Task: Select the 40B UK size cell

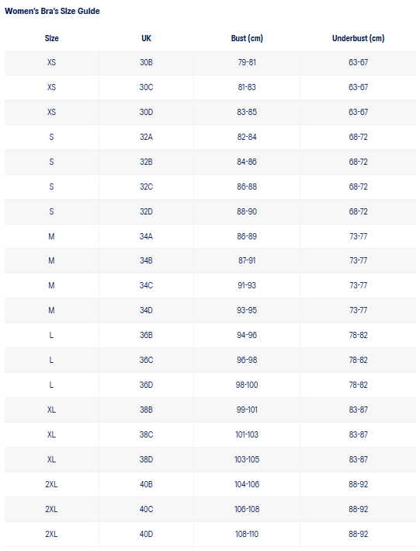Action: pos(146,485)
